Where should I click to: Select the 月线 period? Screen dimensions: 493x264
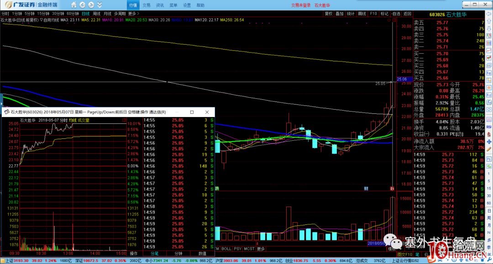pyautogui.click(x=108, y=14)
